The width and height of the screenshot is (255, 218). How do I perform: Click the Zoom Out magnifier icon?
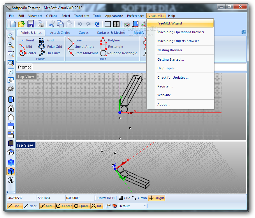click(11, 37)
